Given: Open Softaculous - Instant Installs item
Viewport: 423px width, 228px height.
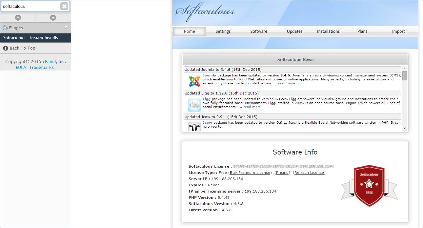Looking at the screenshot, I should point(35,38).
